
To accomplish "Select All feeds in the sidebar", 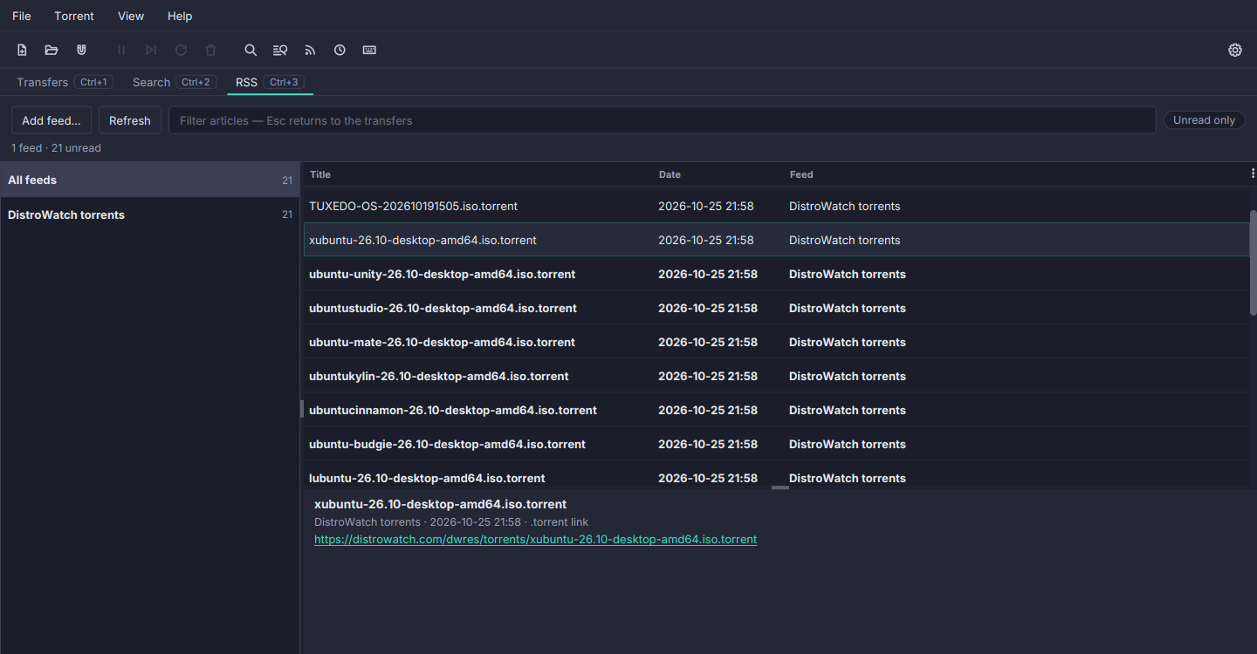I will (150, 180).
